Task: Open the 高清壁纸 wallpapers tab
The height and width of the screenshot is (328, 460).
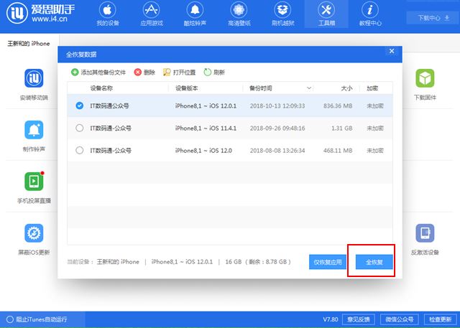Action: point(239,14)
